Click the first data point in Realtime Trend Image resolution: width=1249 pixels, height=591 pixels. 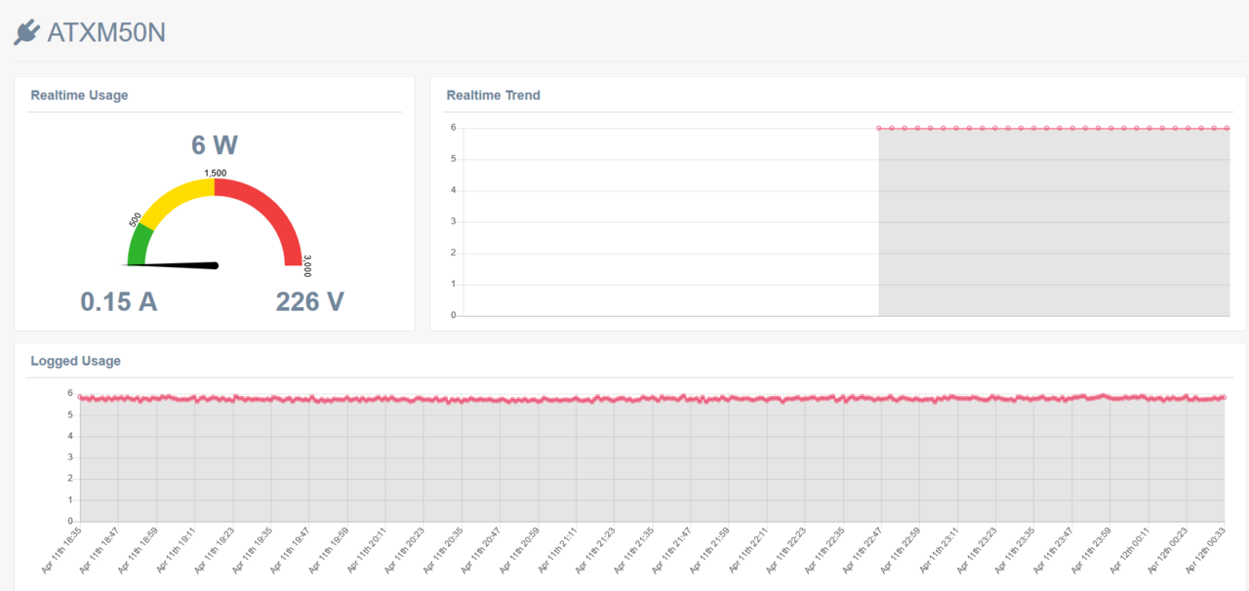(879, 128)
